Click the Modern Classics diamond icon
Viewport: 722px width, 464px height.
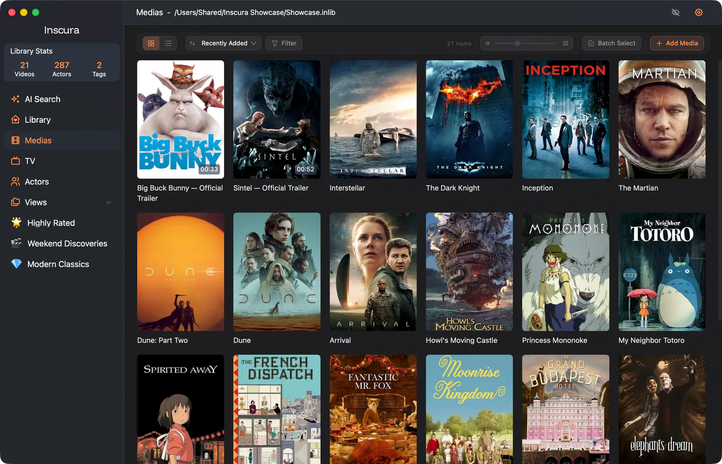click(x=16, y=264)
